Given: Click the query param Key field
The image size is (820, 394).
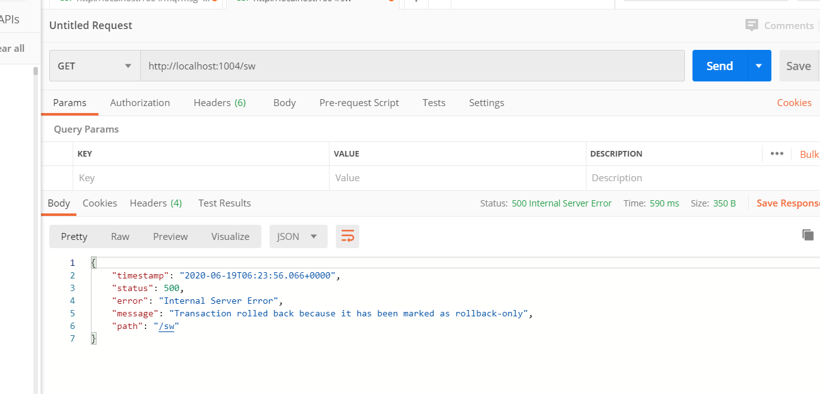Looking at the screenshot, I should [x=201, y=178].
